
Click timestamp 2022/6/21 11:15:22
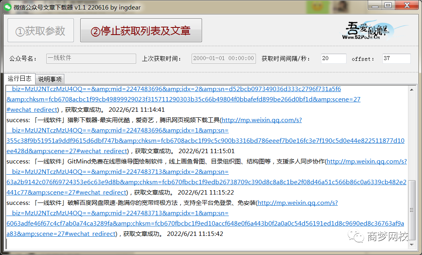pyautogui.click(x=206, y=192)
